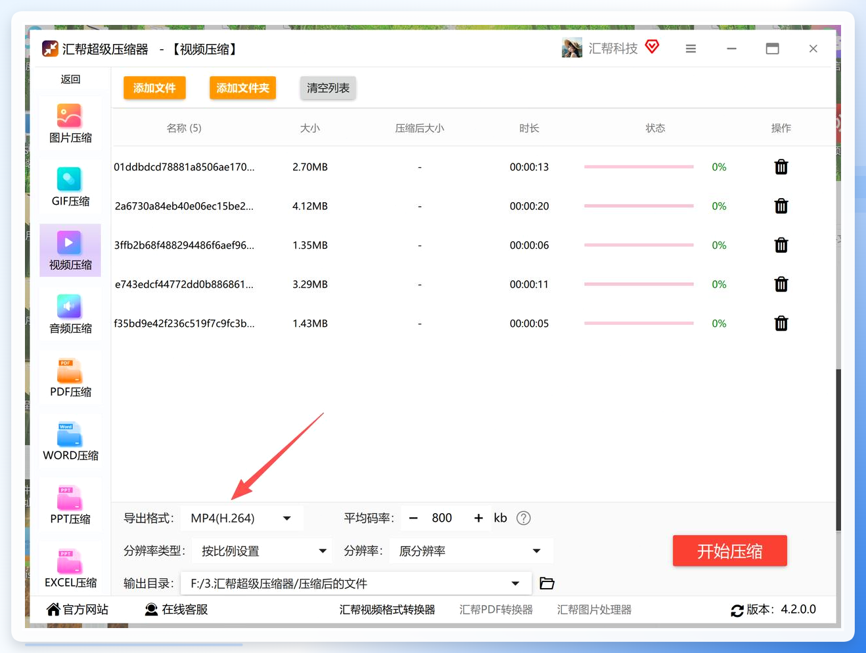Open 音频压缩 audio compression in sidebar
Screen dimensions: 866x653
(x=70, y=314)
